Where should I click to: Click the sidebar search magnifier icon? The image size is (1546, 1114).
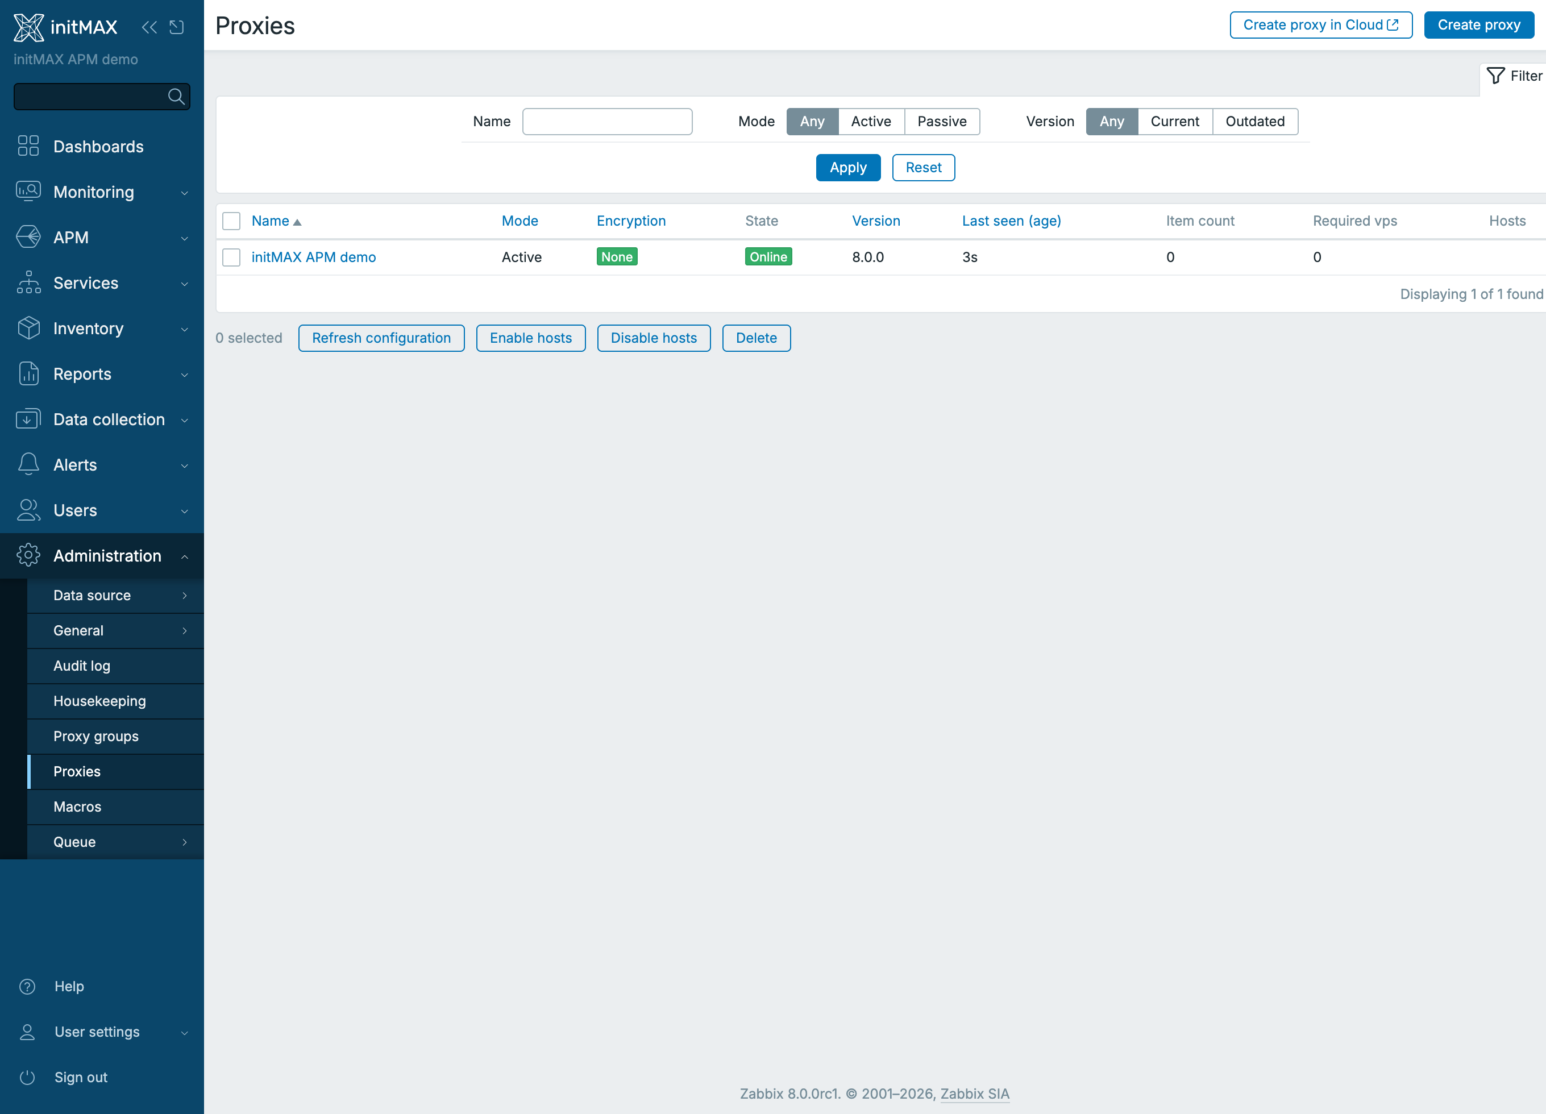coord(176,97)
